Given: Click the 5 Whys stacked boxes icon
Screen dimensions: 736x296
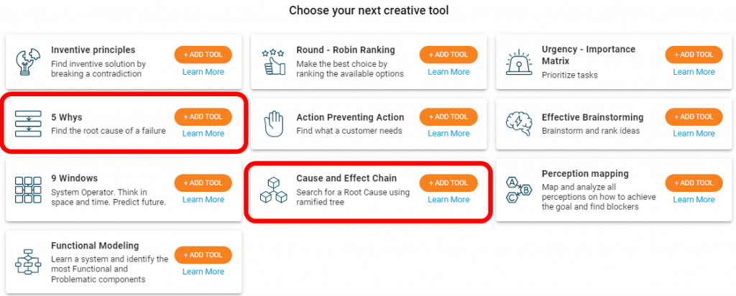Looking at the screenshot, I should pos(28,124).
